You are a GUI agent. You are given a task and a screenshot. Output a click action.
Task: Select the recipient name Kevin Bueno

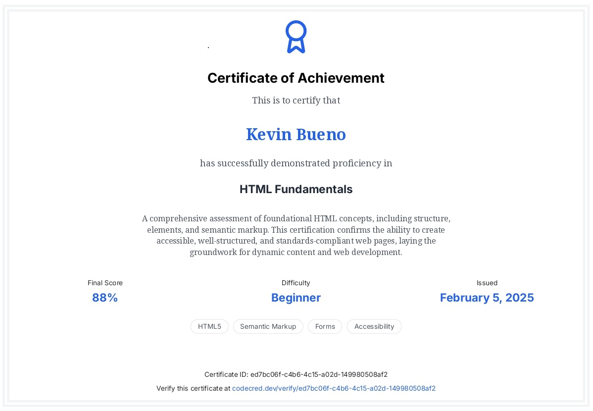point(296,134)
